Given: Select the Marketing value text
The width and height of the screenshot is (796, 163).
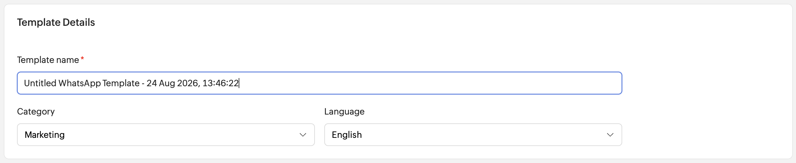Looking at the screenshot, I should pyautogui.click(x=45, y=135).
